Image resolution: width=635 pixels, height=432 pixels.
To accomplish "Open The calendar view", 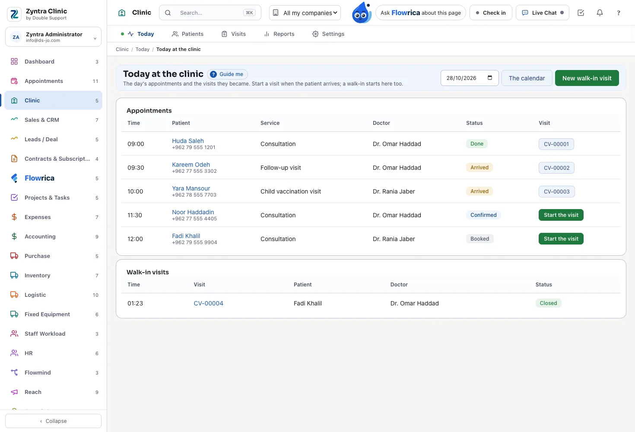I will (527, 78).
